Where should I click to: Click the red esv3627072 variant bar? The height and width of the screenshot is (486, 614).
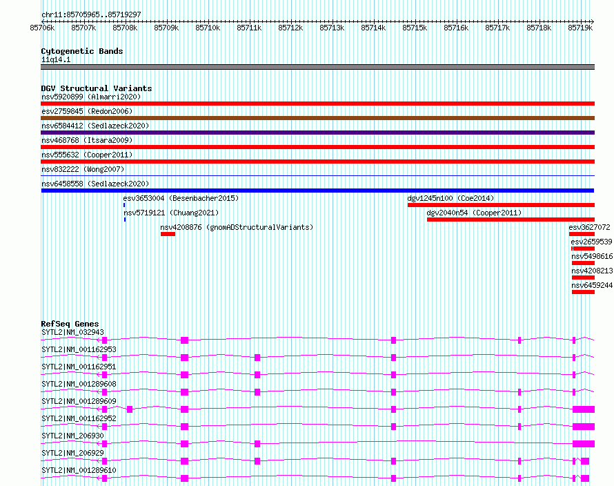point(582,234)
